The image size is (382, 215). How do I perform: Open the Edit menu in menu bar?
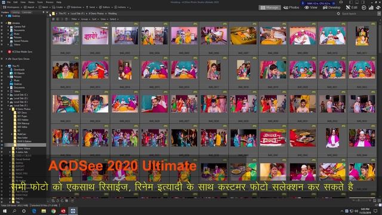click(x=16, y=2)
